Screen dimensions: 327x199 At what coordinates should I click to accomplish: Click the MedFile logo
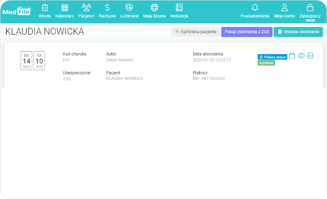[x=17, y=11]
